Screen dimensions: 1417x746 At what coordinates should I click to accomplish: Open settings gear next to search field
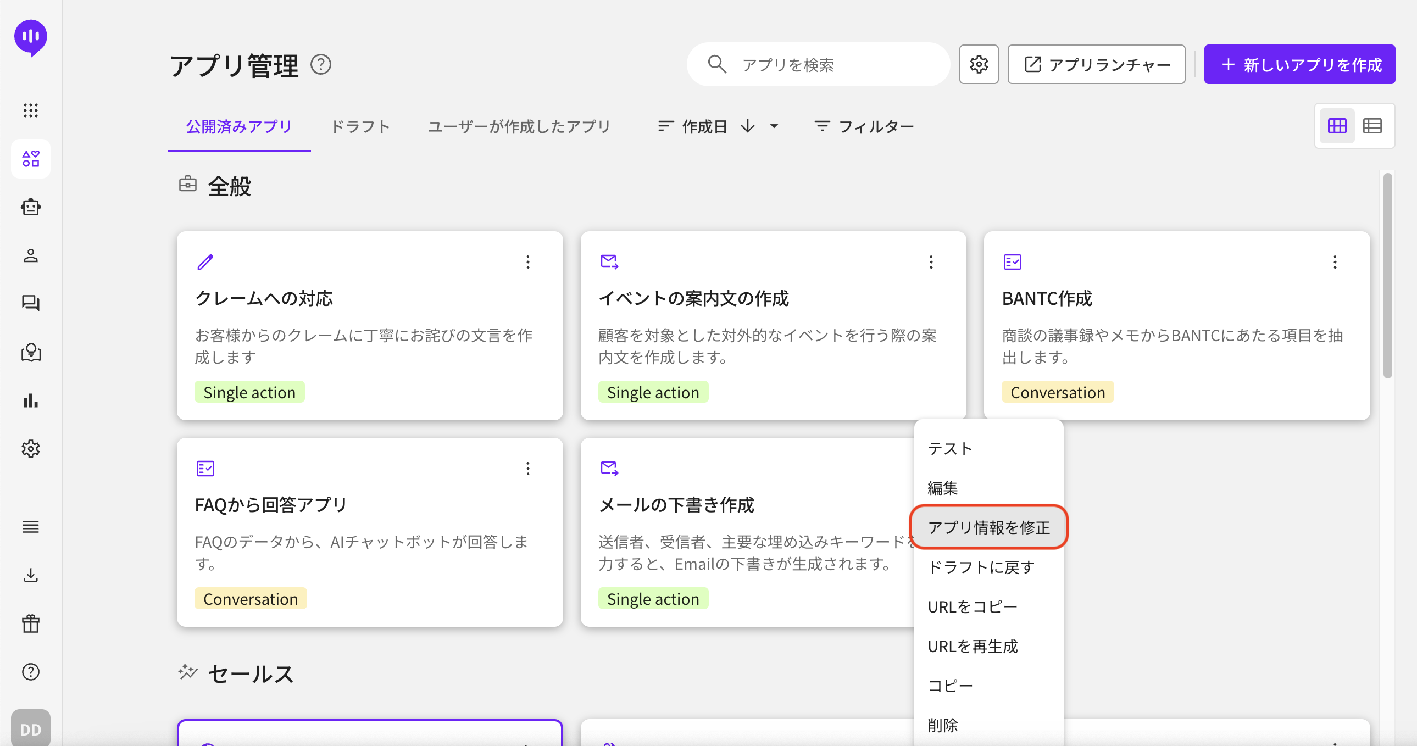979,64
